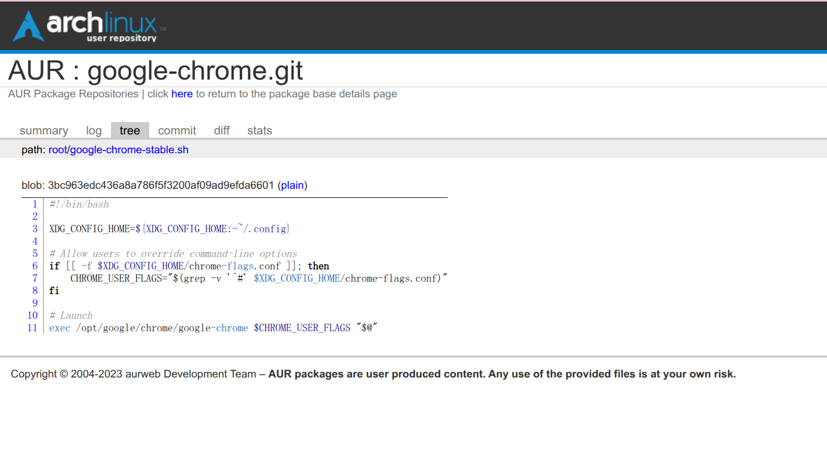Click the Arch Linux user repository logo

(x=89, y=26)
